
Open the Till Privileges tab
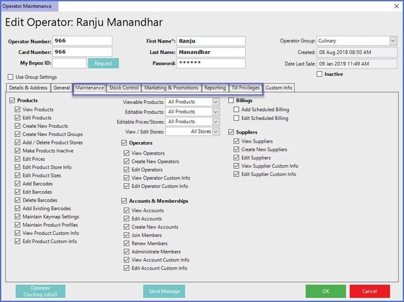[246, 88]
